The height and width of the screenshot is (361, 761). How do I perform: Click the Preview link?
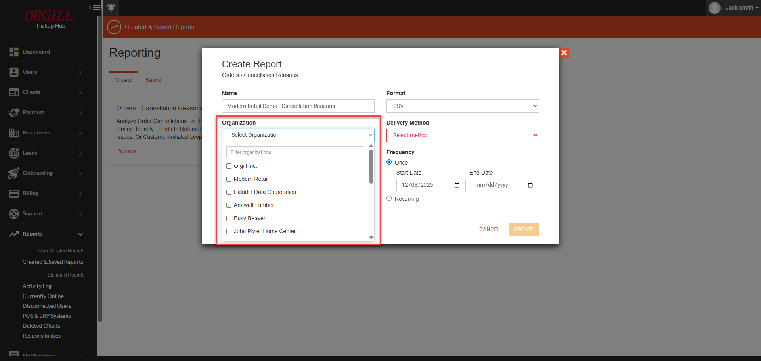126,151
